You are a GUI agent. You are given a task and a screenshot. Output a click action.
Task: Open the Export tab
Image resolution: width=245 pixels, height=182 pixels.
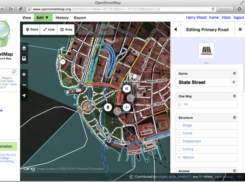(80, 18)
